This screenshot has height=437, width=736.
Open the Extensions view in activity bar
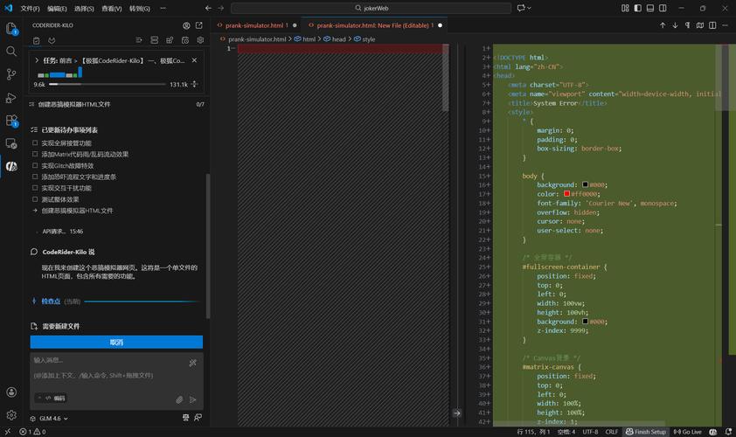point(11,121)
